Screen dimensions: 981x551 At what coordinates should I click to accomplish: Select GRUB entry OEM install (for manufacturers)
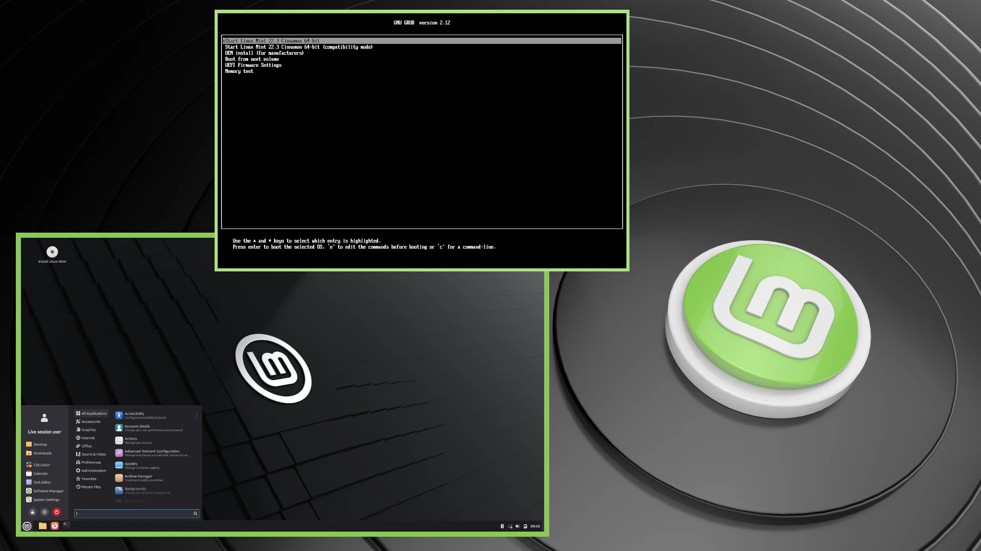264,53
